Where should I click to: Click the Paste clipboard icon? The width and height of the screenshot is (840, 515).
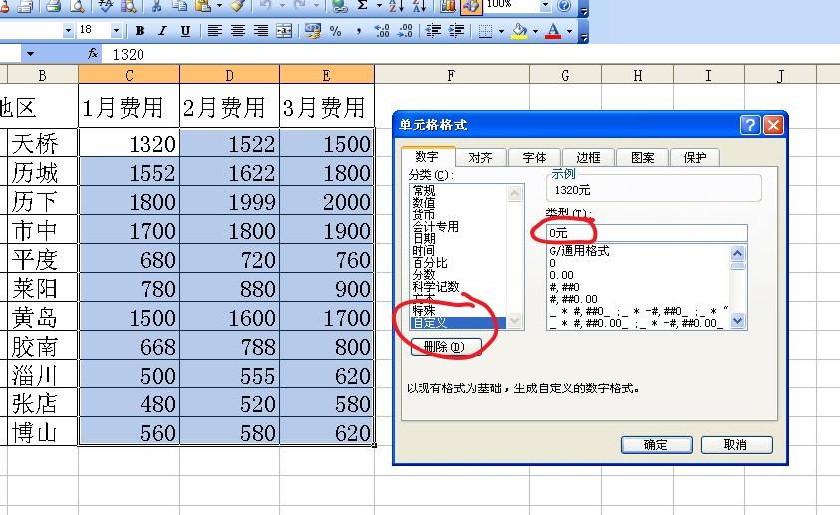[203, 6]
